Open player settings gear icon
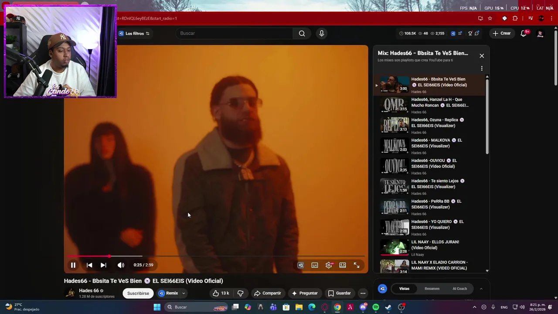This screenshot has width=558, height=314. point(329,265)
